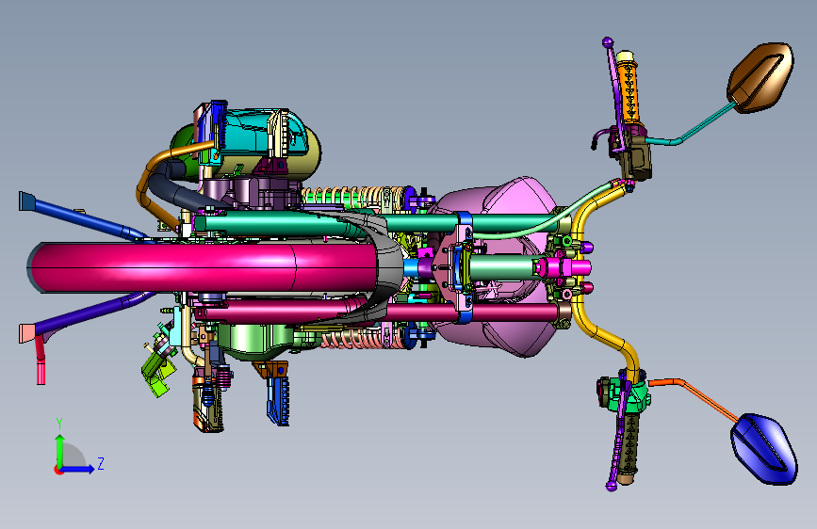Image resolution: width=817 pixels, height=529 pixels.
Task: Select the blue ribbed footpeg
Action: (x=278, y=400)
